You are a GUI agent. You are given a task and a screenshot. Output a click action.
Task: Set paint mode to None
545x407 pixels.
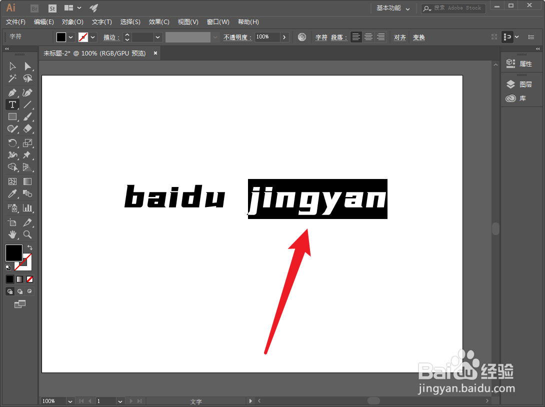click(x=30, y=279)
